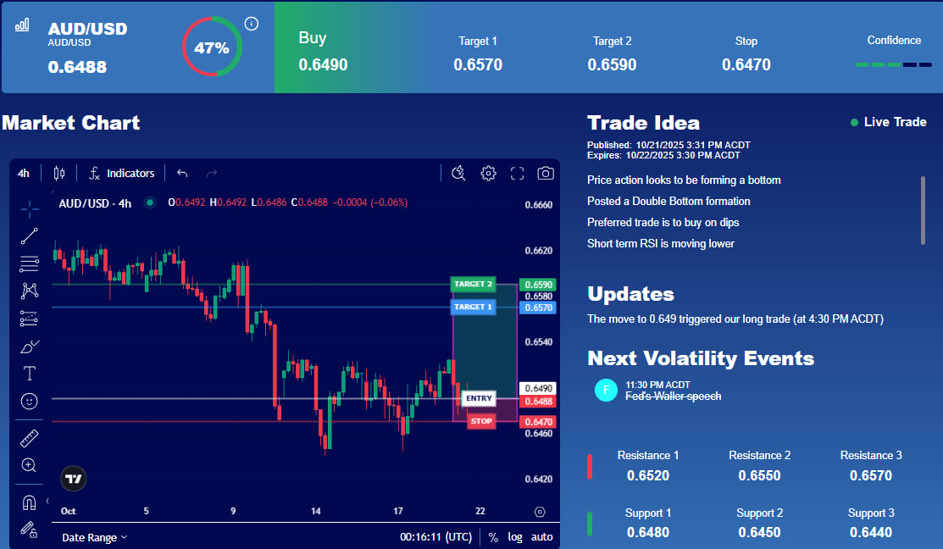The height and width of the screenshot is (549, 943).
Task: Pick the brush drawing tool
Action: [30, 347]
